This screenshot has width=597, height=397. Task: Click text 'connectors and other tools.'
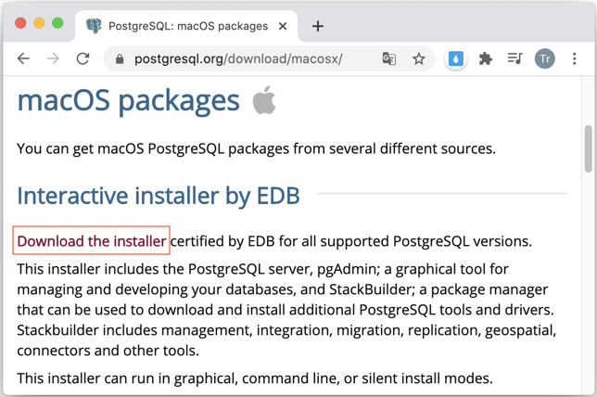coord(108,351)
